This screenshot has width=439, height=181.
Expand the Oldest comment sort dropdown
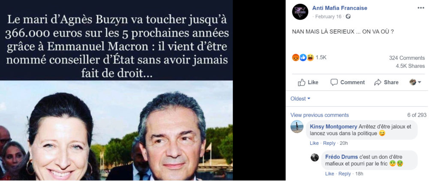pos(300,99)
